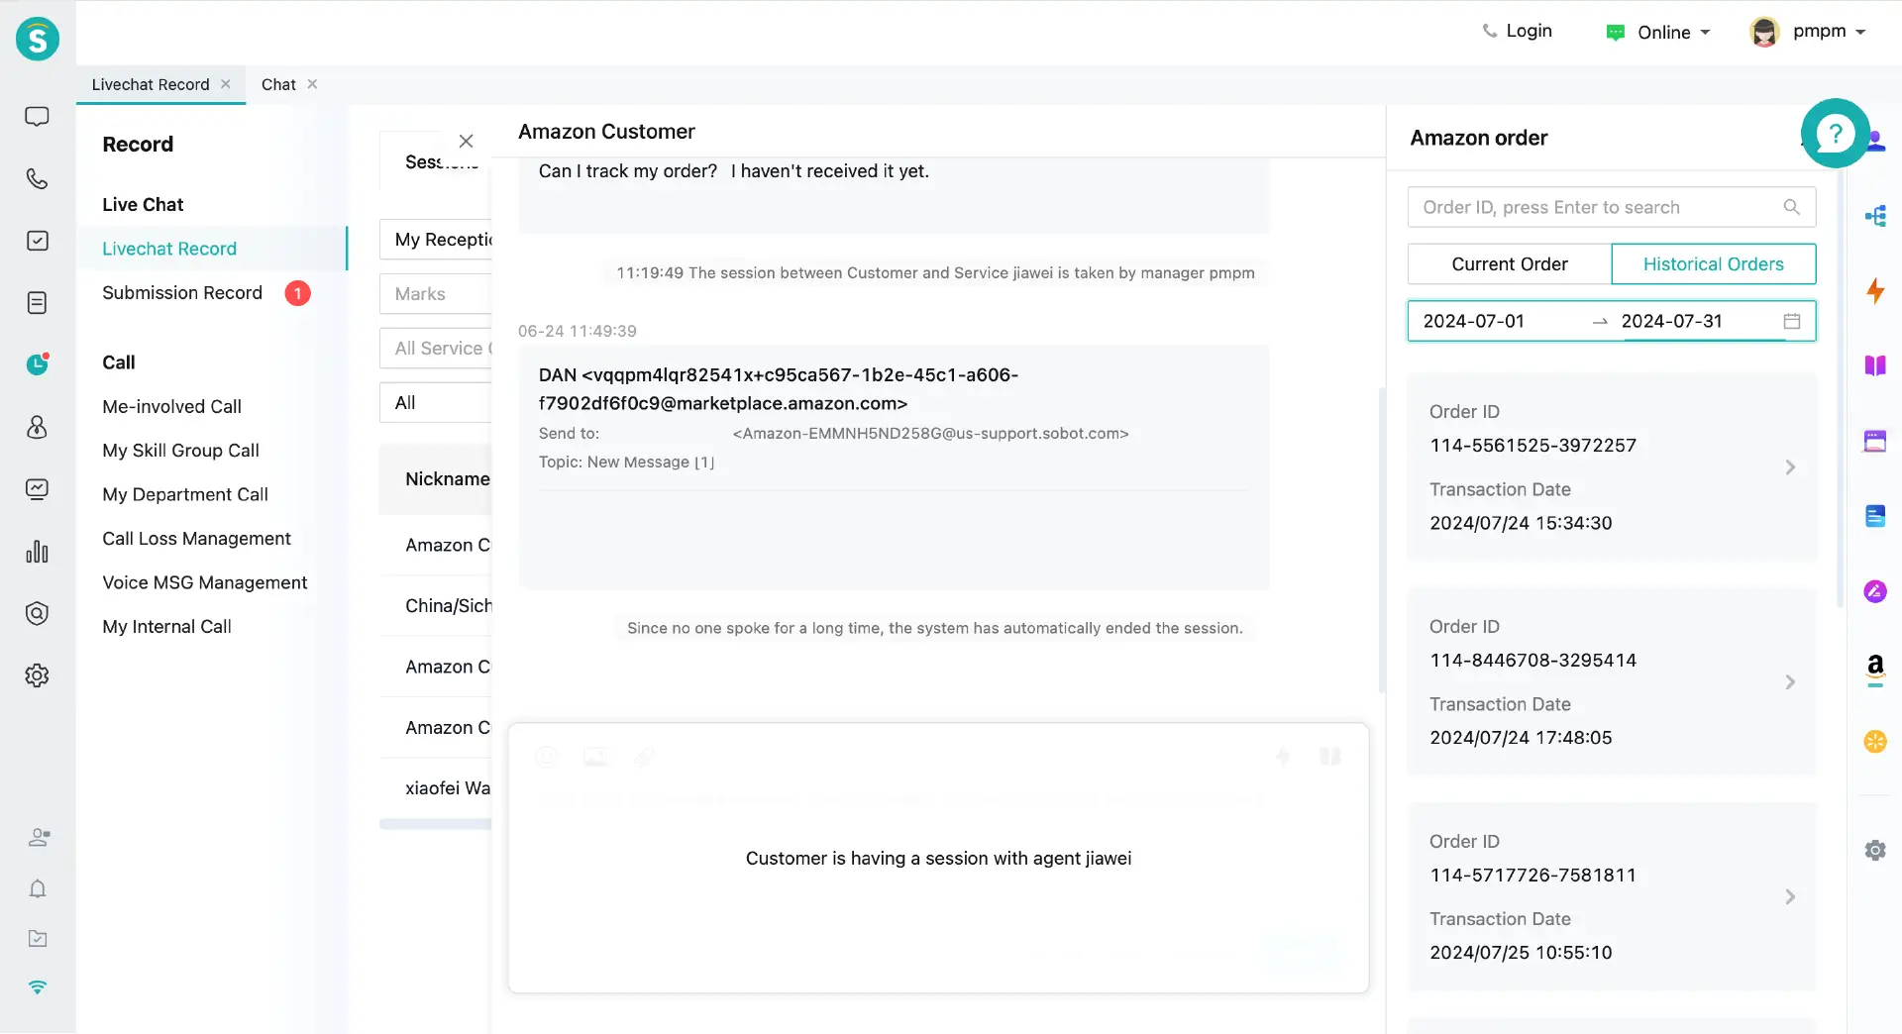Viewport: 1902px width, 1034px height.
Task: Open the document list sidebar icon
Action: (37, 303)
